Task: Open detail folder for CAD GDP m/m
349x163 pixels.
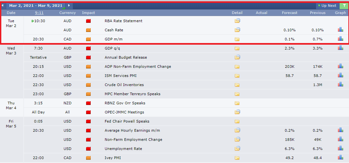Action: 237,39
